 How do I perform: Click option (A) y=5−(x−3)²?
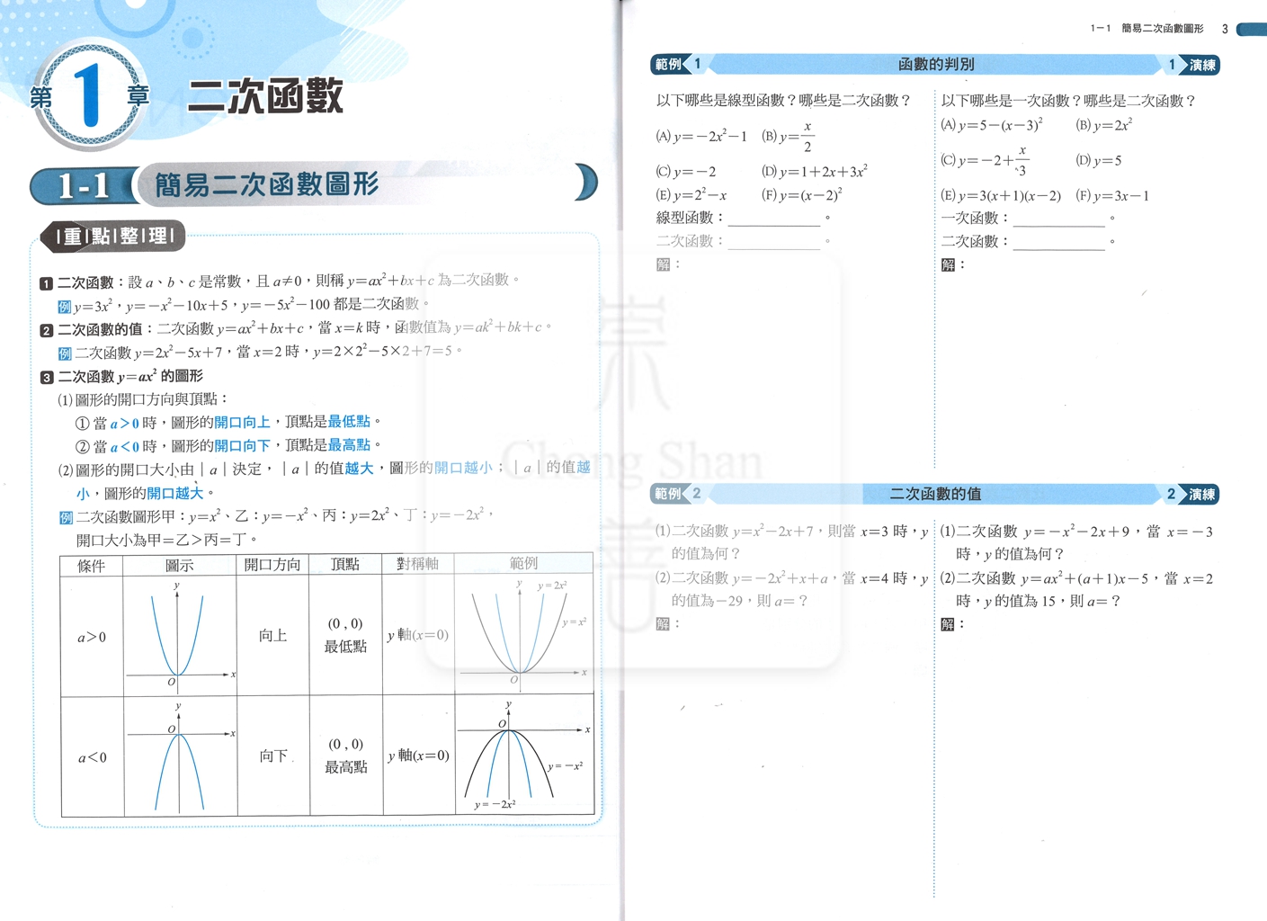point(992,125)
